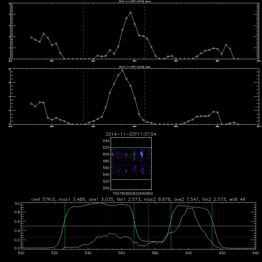
Task: Click the dawn plot title text
Action: pyautogui.click(x=135, y=1)
